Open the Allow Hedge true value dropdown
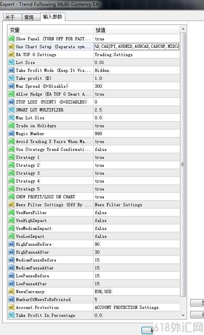Screen dimensions: 204x335 137,94
